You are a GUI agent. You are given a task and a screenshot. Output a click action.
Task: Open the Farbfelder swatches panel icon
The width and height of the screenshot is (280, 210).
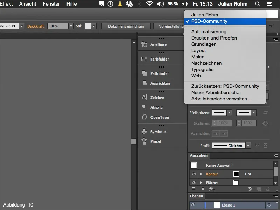click(144, 59)
